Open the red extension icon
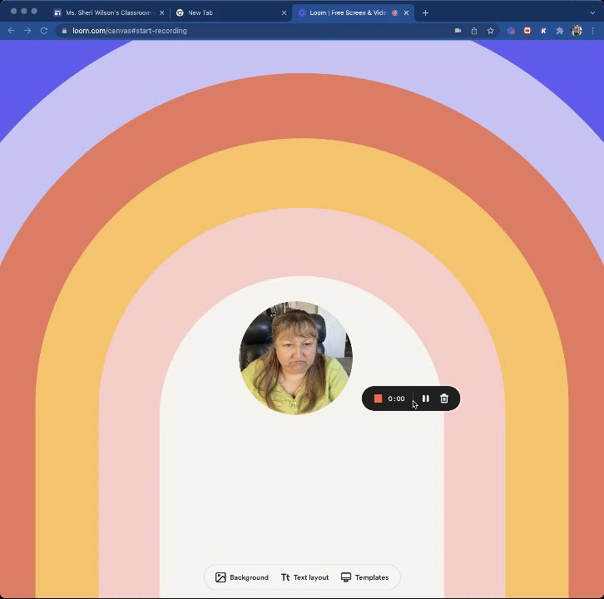The height and width of the screenshot is (599, 604). [527, 31]
